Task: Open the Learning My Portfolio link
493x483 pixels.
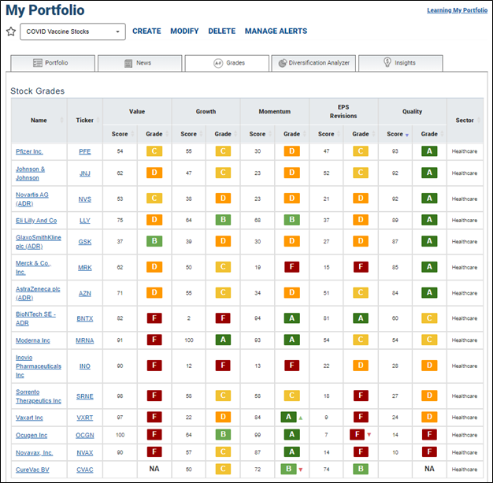Action: click(x=457, y=10)
